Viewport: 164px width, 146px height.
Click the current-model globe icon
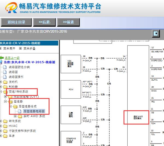[x=1, y=62]
